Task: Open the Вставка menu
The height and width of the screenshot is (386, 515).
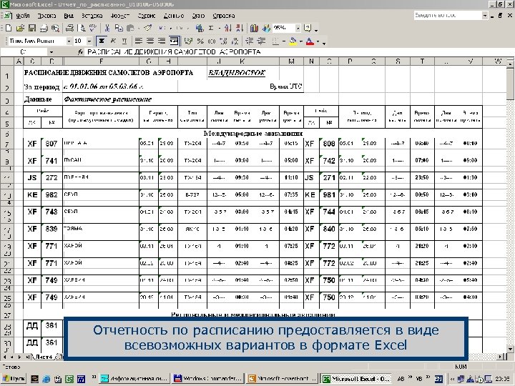Action: pos(92,16)
